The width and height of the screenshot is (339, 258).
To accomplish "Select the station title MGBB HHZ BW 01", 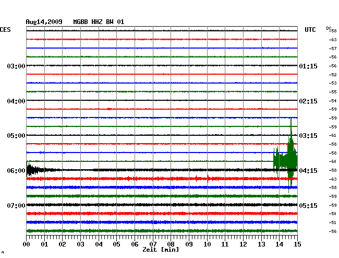I will pos(99,22).
